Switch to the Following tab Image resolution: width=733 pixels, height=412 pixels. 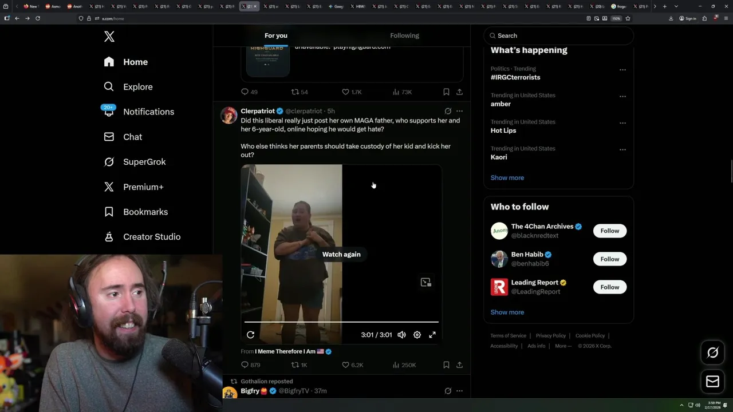[405, 35]
